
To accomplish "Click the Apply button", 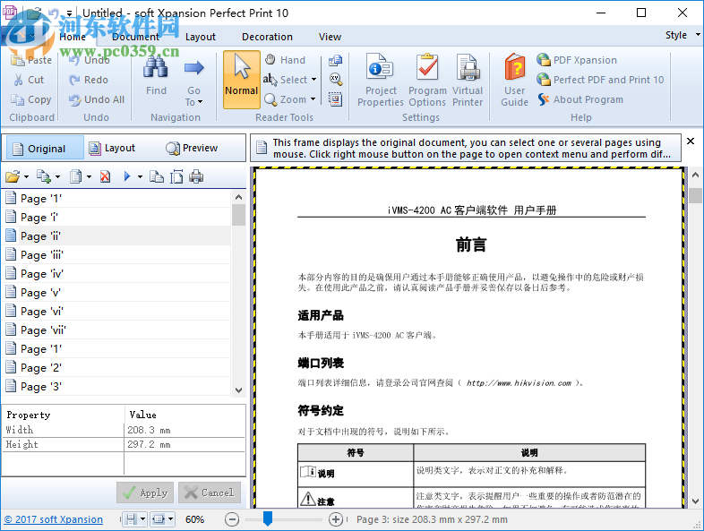I will click(145, 492).
